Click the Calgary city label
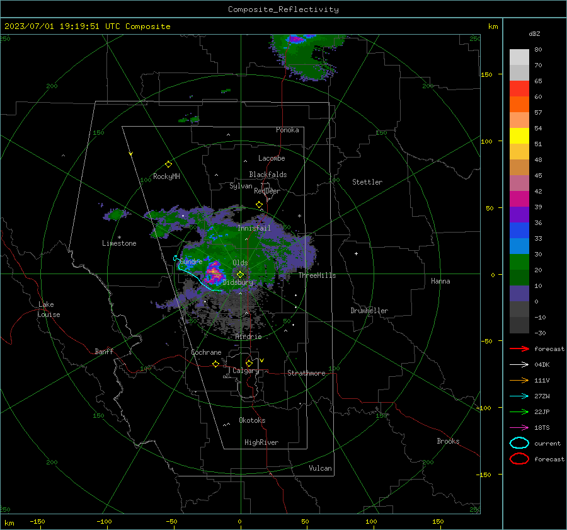 click(246, 371)
